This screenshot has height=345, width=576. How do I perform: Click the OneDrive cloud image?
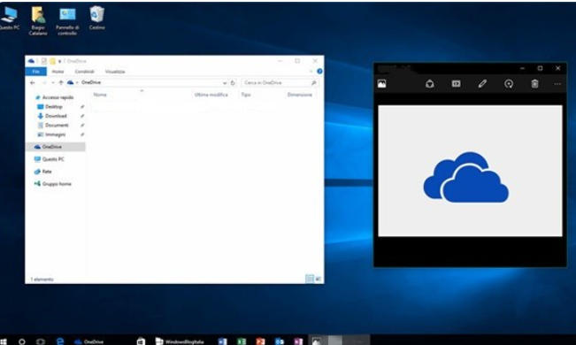pyautogui.click(x=465, y=178)
